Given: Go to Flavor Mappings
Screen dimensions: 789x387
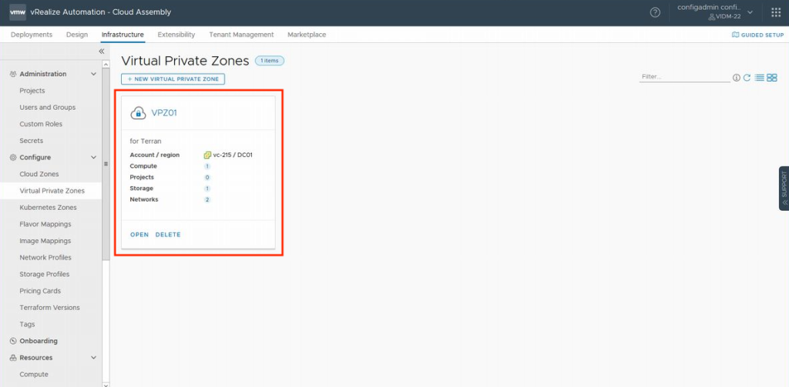Looking at the screenshot, I should point(45,224).
